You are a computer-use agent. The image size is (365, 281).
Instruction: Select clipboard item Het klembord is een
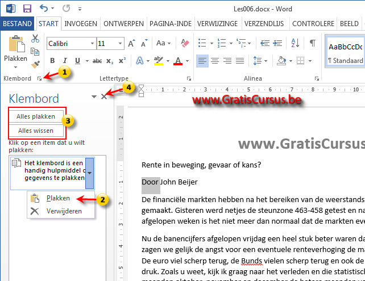(x=52, y=173)
